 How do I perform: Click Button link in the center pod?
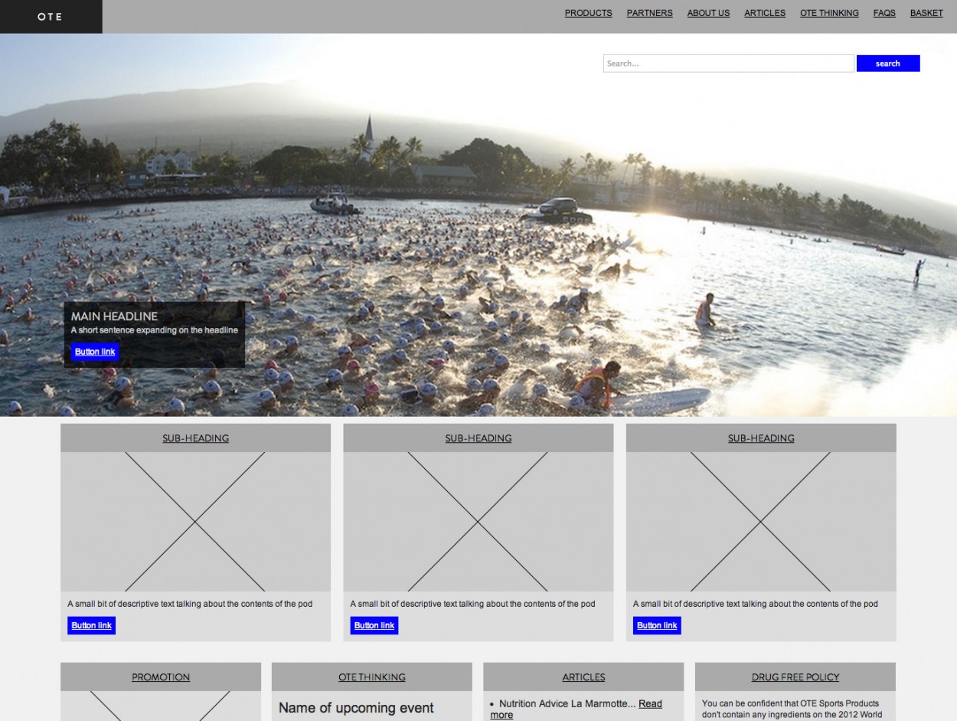[374, 625]
